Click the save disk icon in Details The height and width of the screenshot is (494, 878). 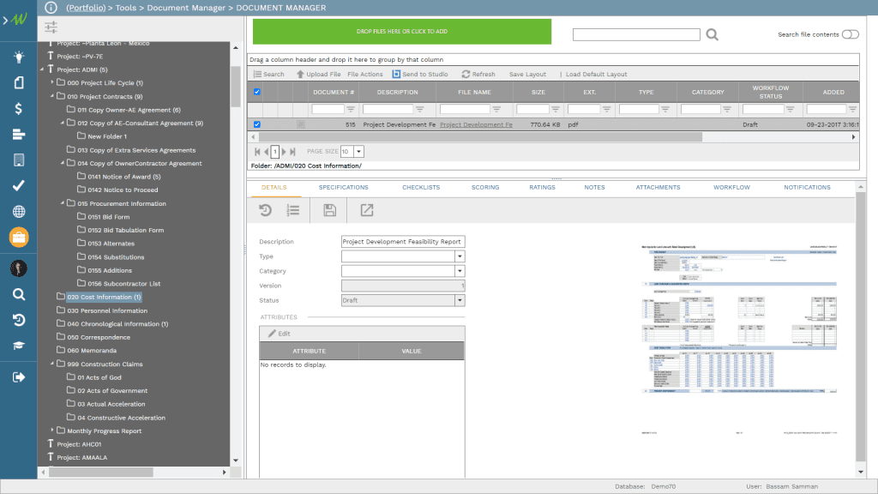(x=330, y=210)
